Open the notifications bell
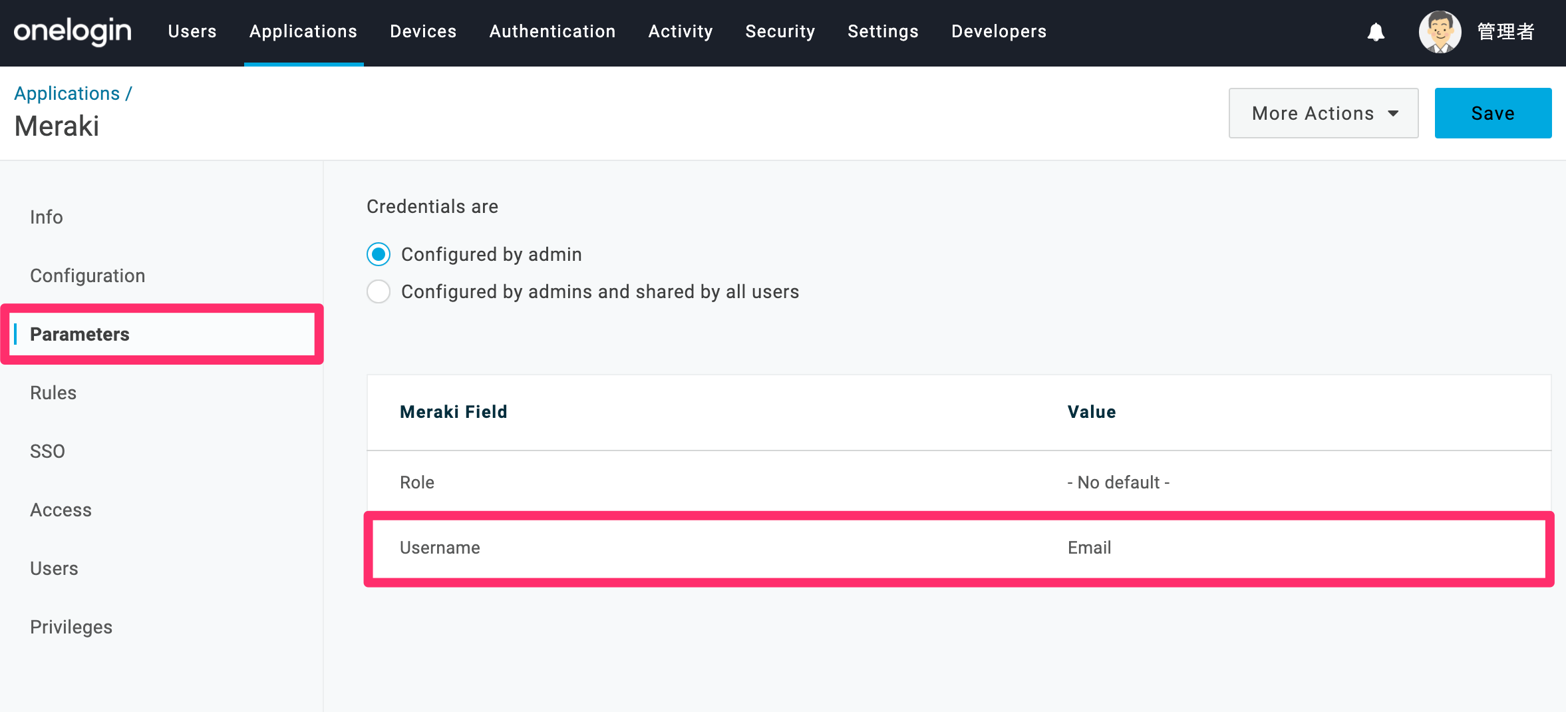This screenshot has height=712, width=1566. pyautogui.click(x=1376, y=32)
